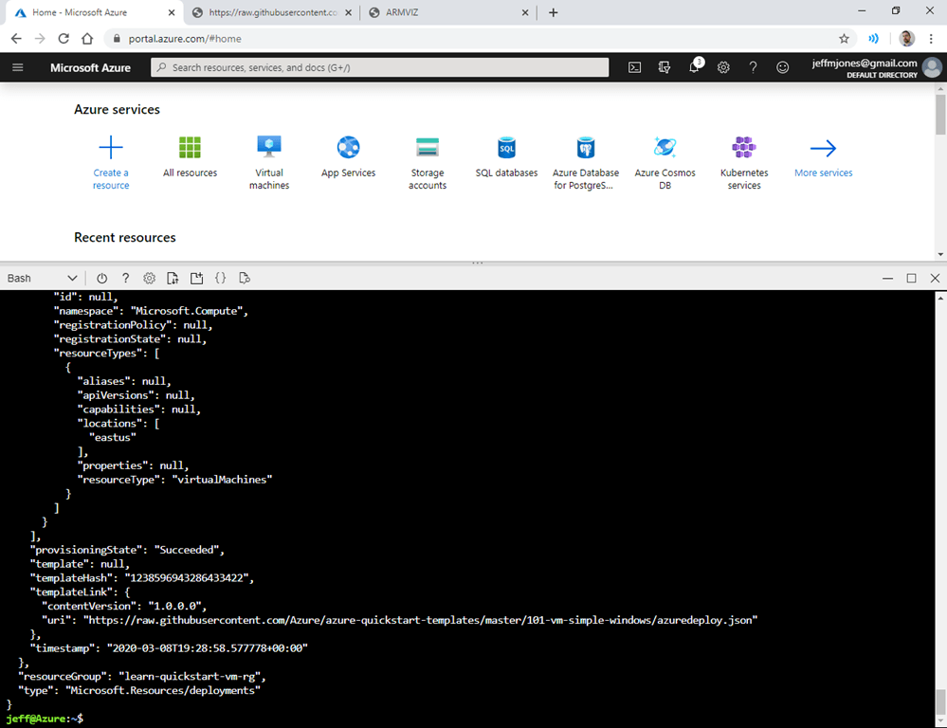Open the Azure portal hamburger menu
The width and height of the screenshot is (947, 728).
[17, 67]
